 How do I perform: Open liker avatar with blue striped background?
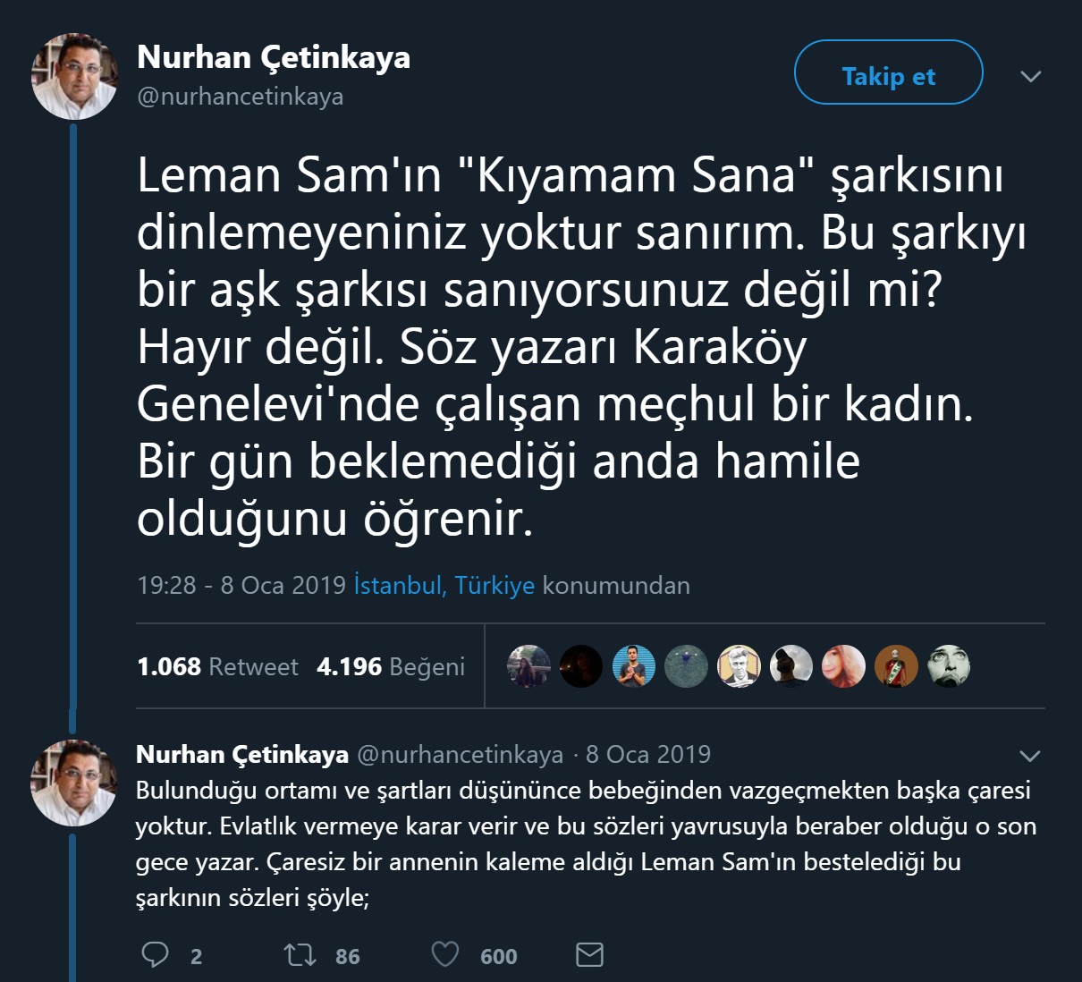point(634,666)
